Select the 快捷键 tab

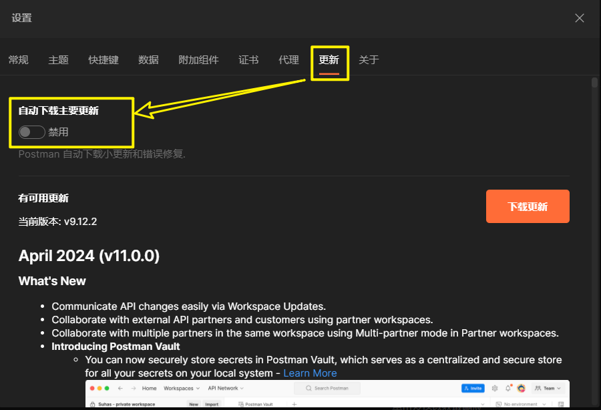[104, 60]
